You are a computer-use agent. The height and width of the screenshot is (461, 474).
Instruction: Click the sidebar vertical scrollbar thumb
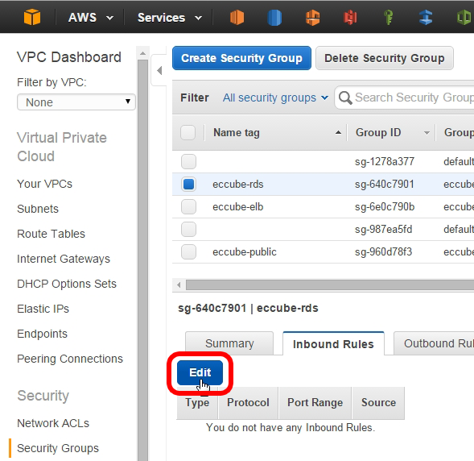pyautogui.click(x=142, y=260)
